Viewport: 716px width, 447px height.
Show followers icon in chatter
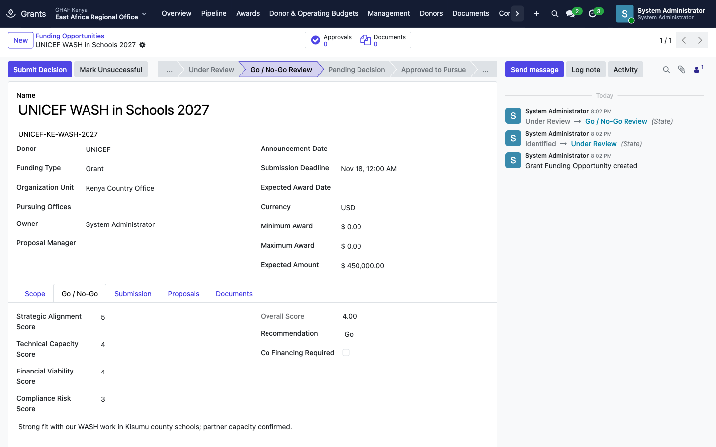pos(698,69)
